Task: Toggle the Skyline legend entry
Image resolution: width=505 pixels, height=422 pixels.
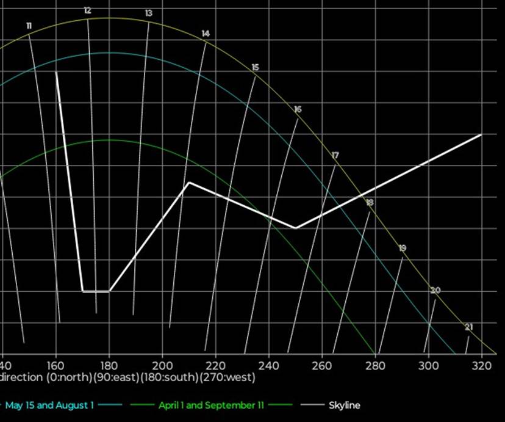Action: point(345,406)
